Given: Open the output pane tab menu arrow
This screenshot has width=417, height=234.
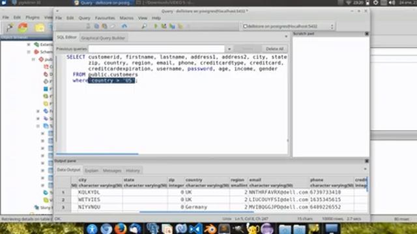Looking at the screenshot, I should click(365, 169).
